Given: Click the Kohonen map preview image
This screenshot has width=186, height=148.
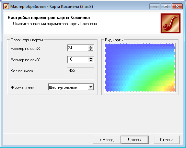Looking at the screenshot, I should tap(140, 67).
